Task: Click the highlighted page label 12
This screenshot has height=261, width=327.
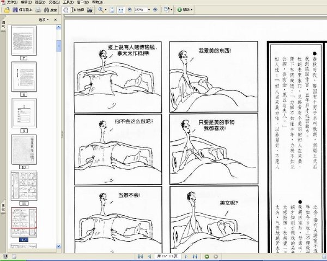Action: tap(24, 240)
